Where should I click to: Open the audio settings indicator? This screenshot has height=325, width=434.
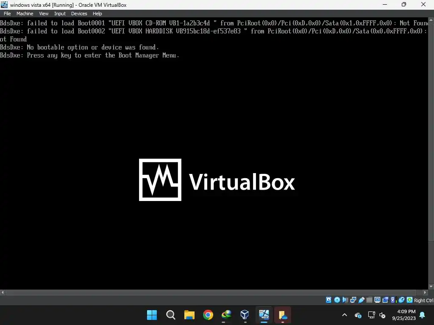click(x=345, y=300)
